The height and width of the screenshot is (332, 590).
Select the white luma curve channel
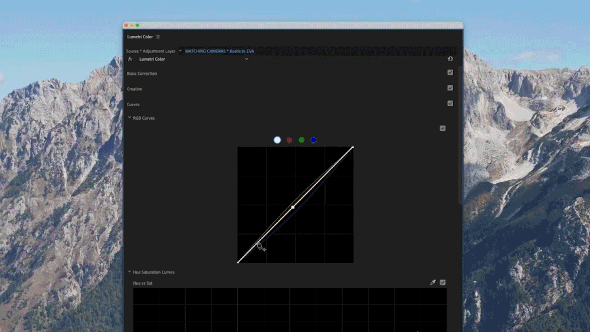[277, 140]
